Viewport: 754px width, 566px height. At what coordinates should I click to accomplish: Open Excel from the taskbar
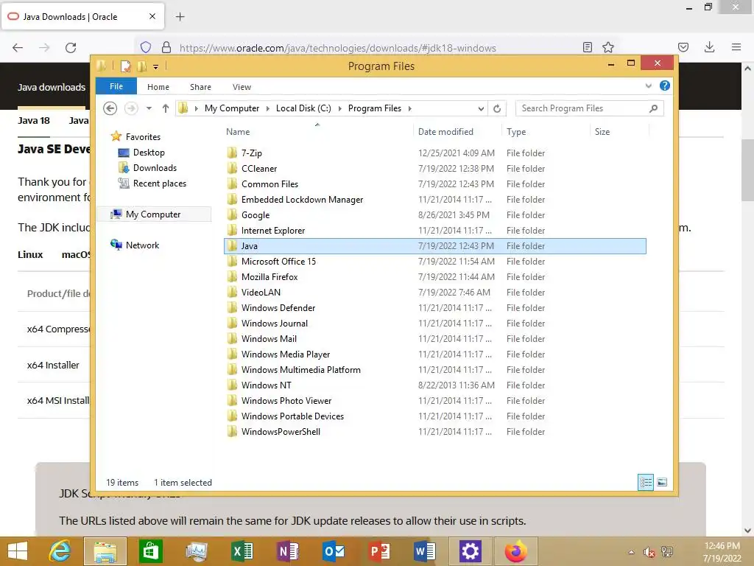point(242,551)
